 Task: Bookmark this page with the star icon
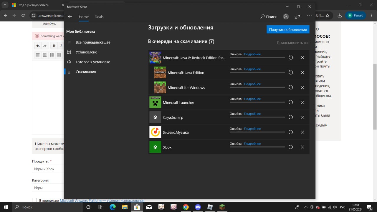coord(327,15)
